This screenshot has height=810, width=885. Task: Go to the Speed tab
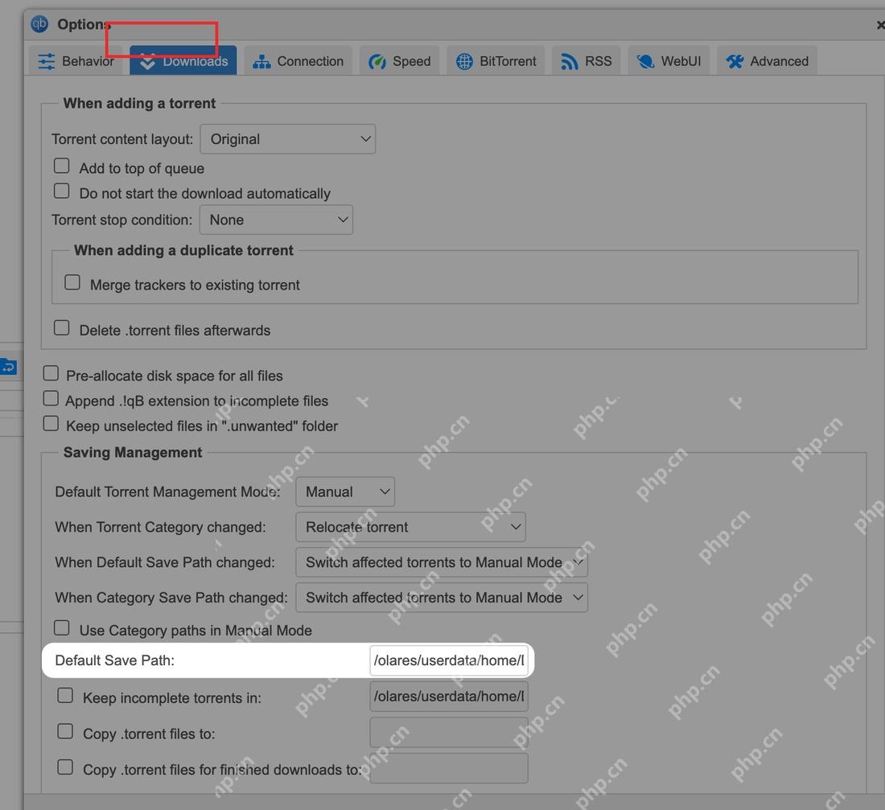coord(400,60)
